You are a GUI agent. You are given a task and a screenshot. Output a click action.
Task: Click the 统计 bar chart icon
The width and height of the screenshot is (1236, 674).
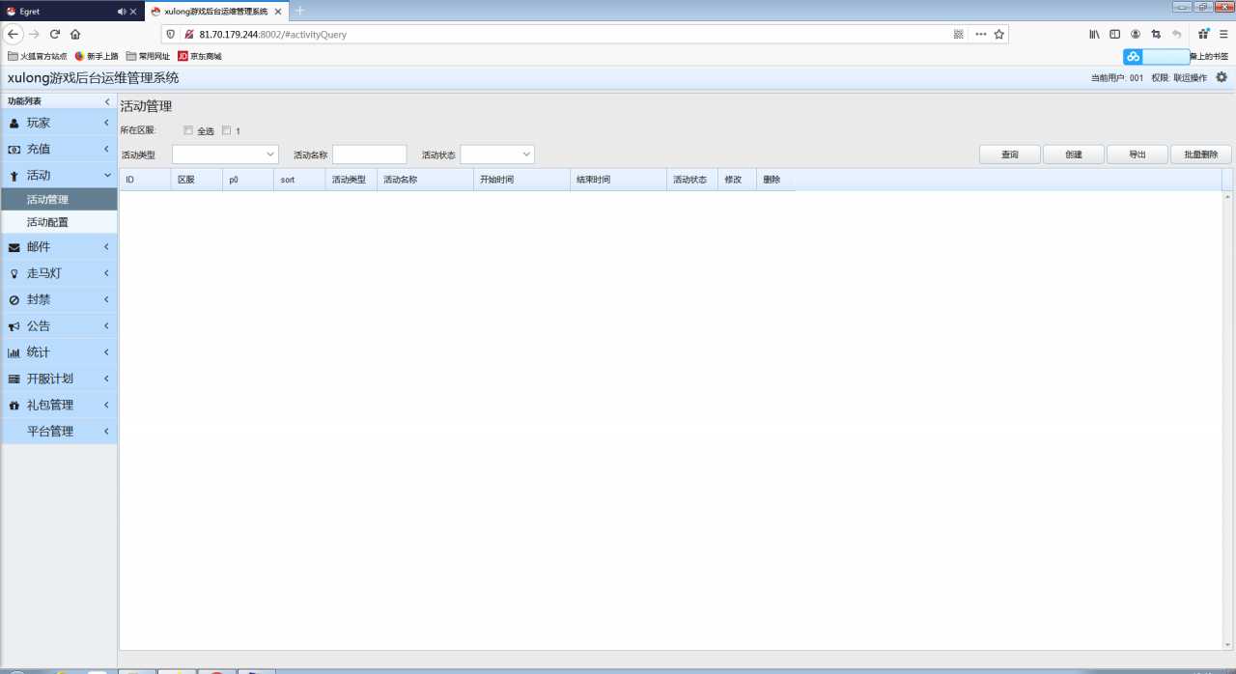tap(14, 352)
